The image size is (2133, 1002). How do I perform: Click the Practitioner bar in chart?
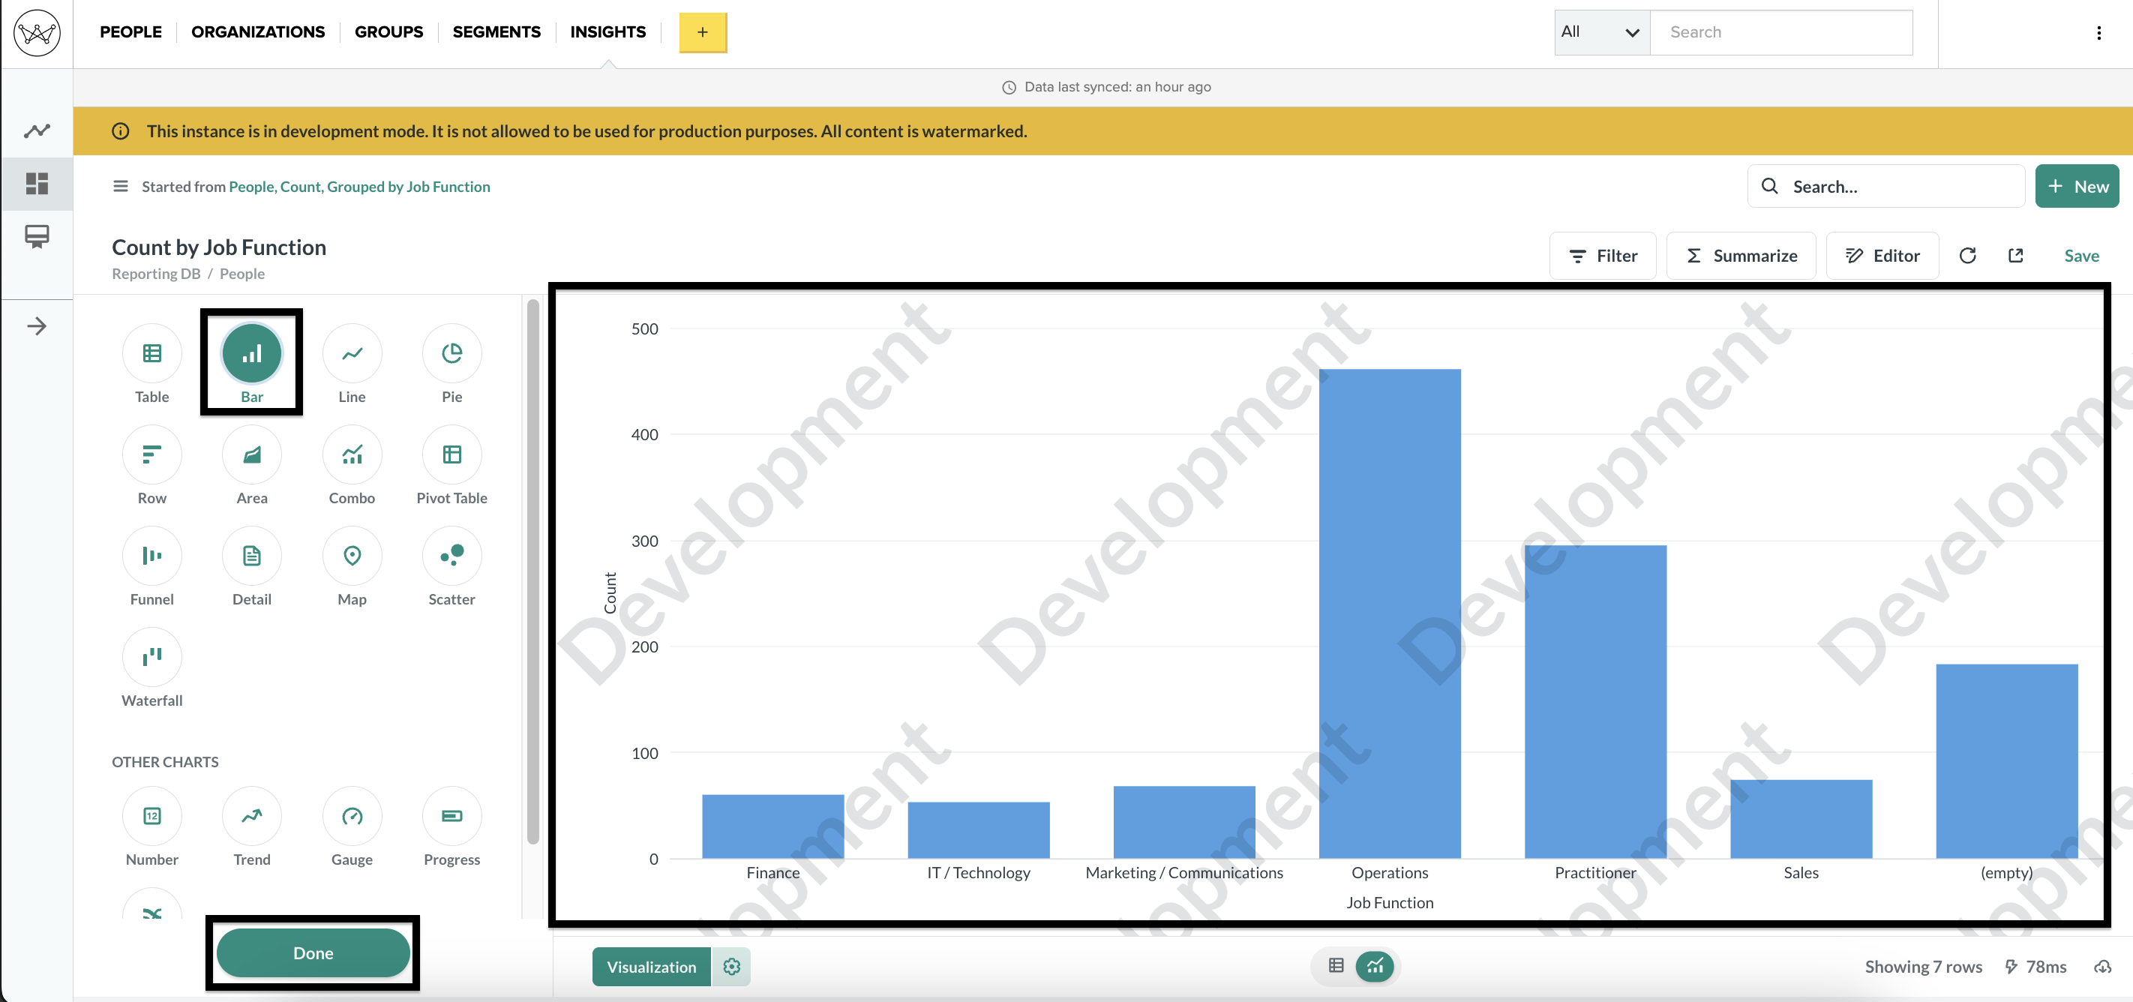[x=1594, y=701]
